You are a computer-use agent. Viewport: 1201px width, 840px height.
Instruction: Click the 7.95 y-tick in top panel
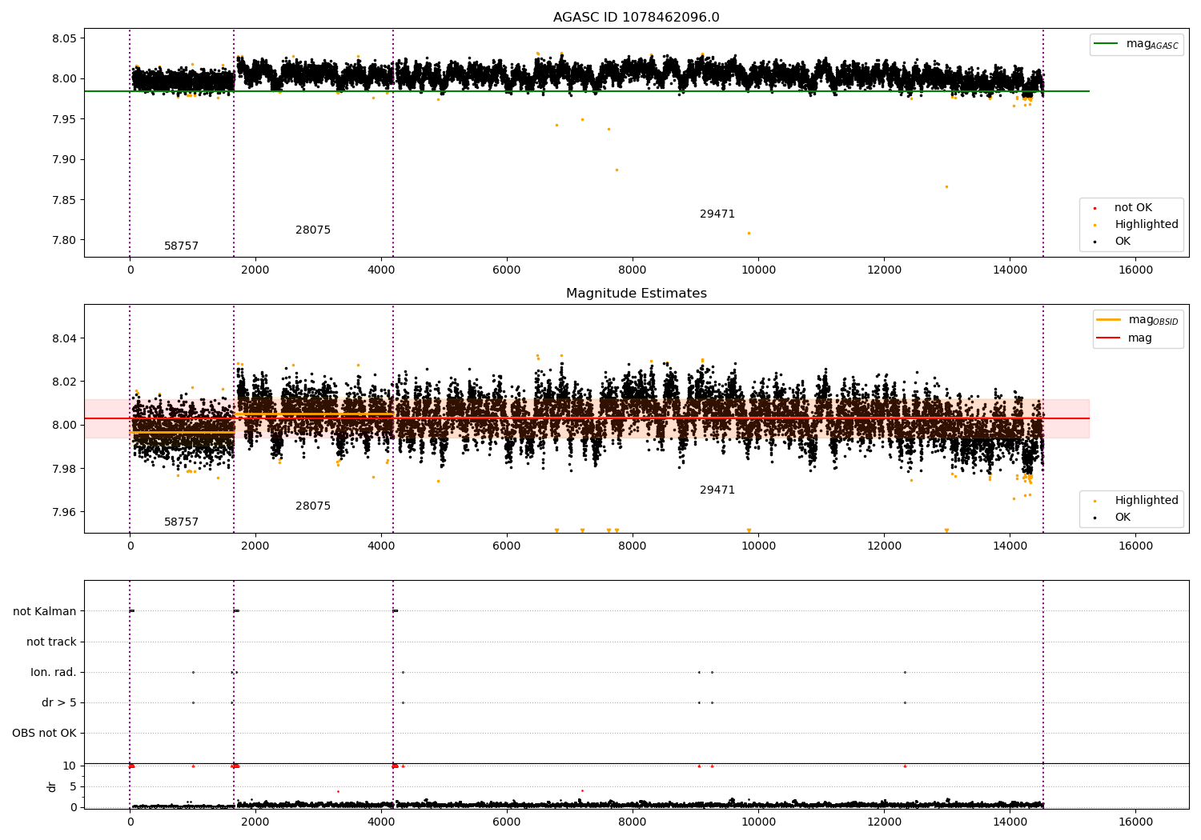tap(64, 120)
